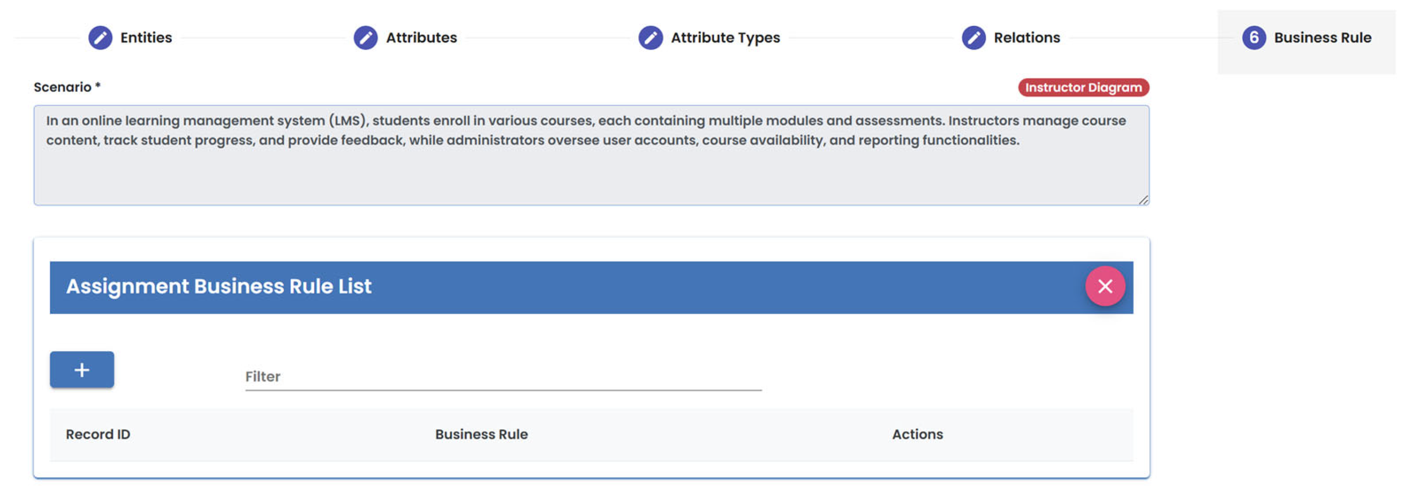
Task: Click the pencil icon beside Entities
Action: pyautogui.click(x=100, y=38)
